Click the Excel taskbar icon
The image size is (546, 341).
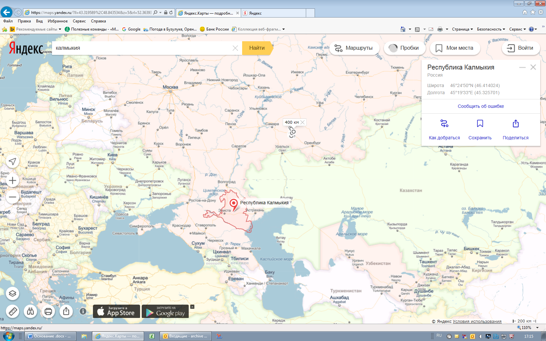(152, 336)
